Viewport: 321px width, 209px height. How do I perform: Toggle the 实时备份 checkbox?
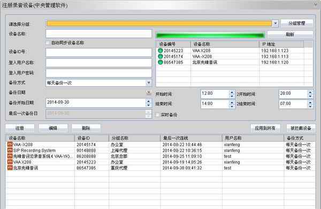[x=157, y=115]
